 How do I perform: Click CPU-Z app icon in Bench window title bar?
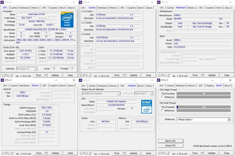158,80
